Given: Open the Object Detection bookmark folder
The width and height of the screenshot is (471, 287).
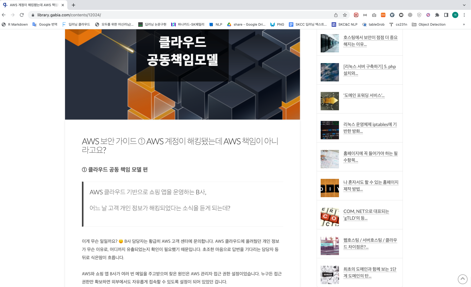Looking at the screenshot, I should (x=429, y=25).
